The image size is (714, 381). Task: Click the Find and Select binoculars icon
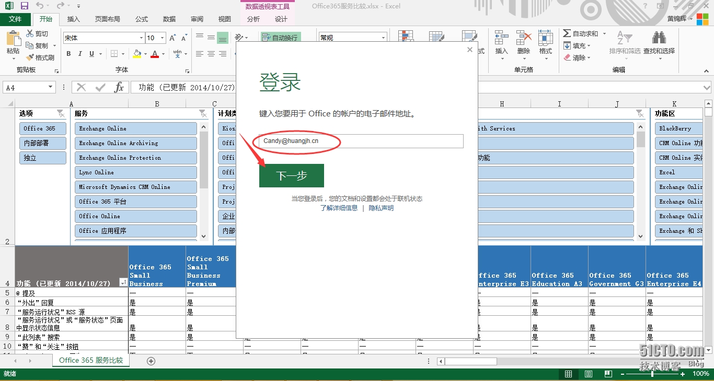(x=659, y=38)
